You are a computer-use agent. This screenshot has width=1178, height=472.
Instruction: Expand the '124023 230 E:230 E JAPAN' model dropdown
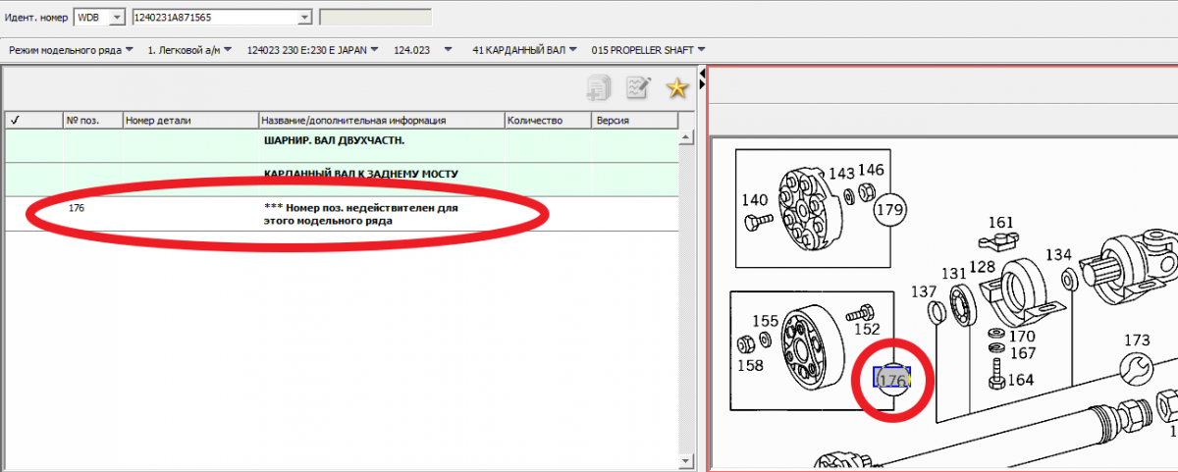tap(314, 49)
